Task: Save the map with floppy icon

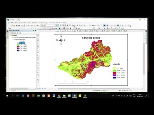Action: pos(17,26)
